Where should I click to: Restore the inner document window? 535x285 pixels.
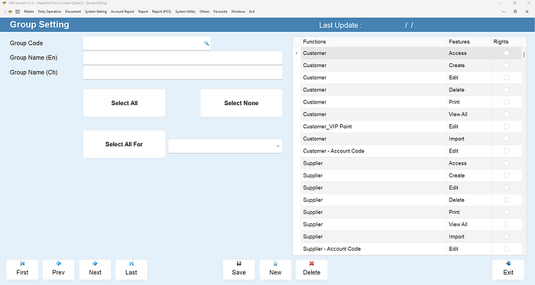(x=515, y=11)
